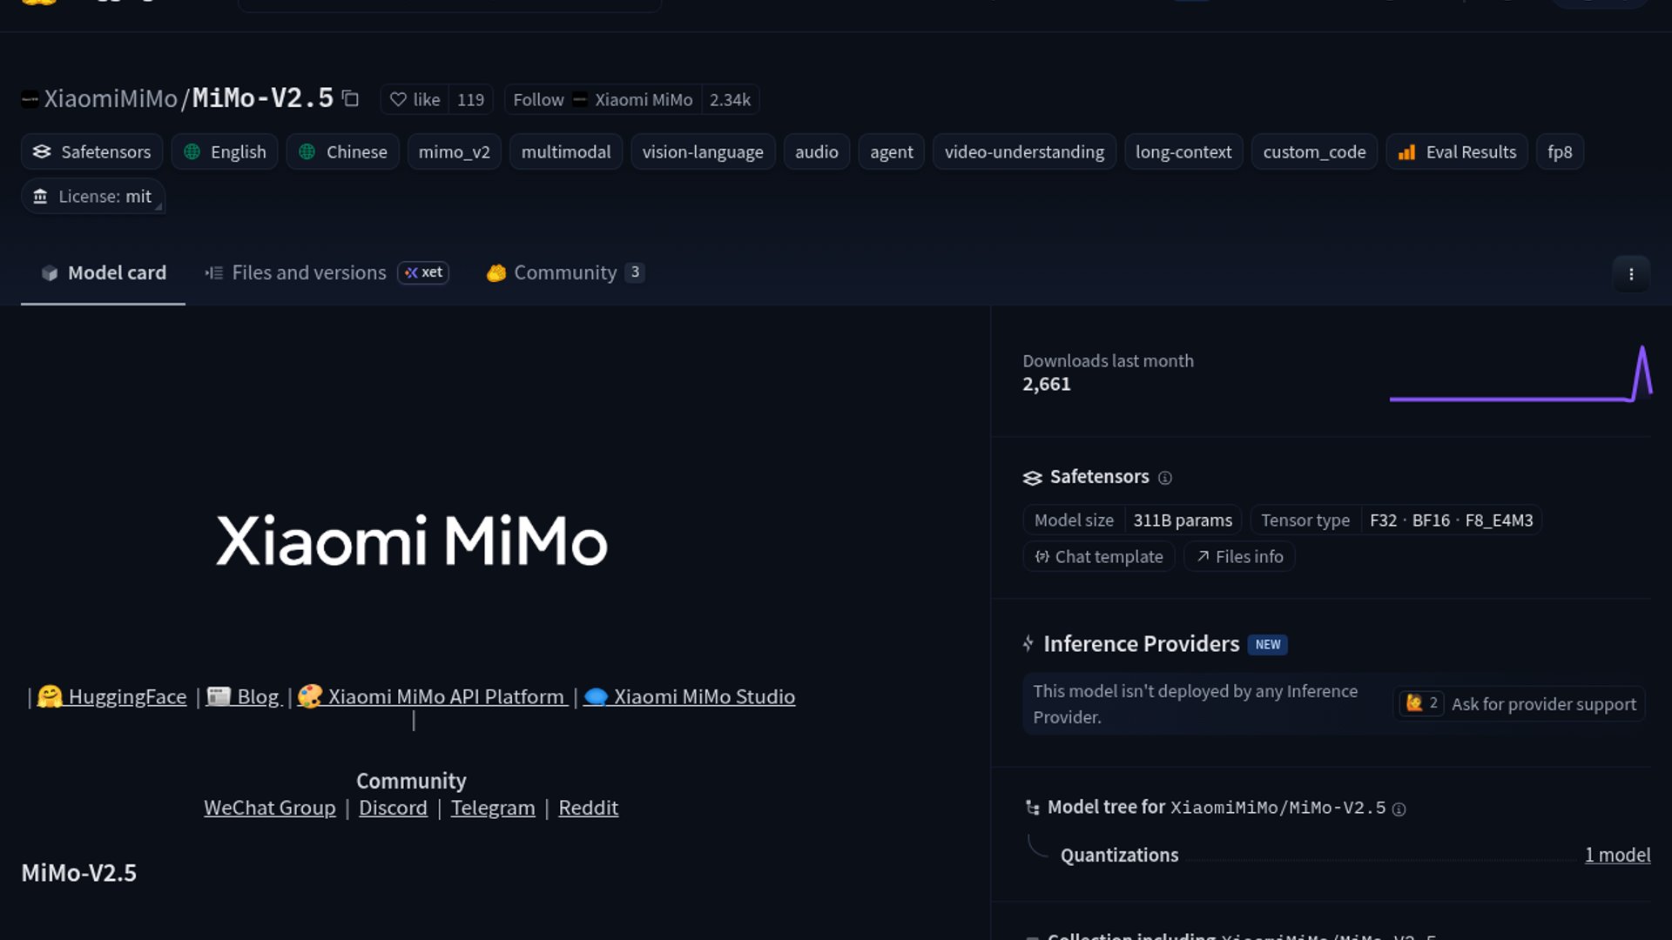Open the 1 model quantizations link
This screenshot has height=940, width=1672.
[x=1616, y=855]
